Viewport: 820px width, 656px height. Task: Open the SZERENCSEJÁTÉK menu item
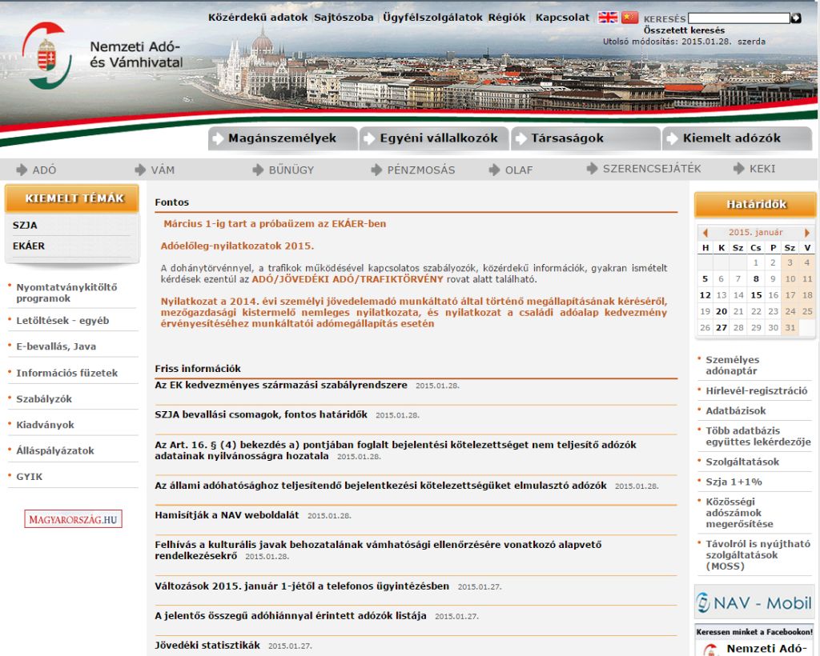click(651, 169)
